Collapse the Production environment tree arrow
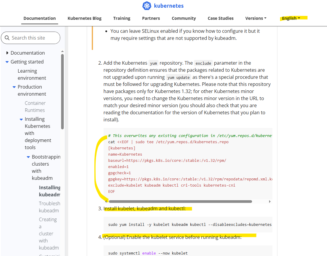Screen dimensions: 327x256 [14, 87]
